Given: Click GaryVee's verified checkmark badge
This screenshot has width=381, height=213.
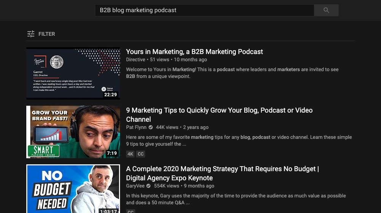Looking at the screenshot, I should click(x=149, y=186).
